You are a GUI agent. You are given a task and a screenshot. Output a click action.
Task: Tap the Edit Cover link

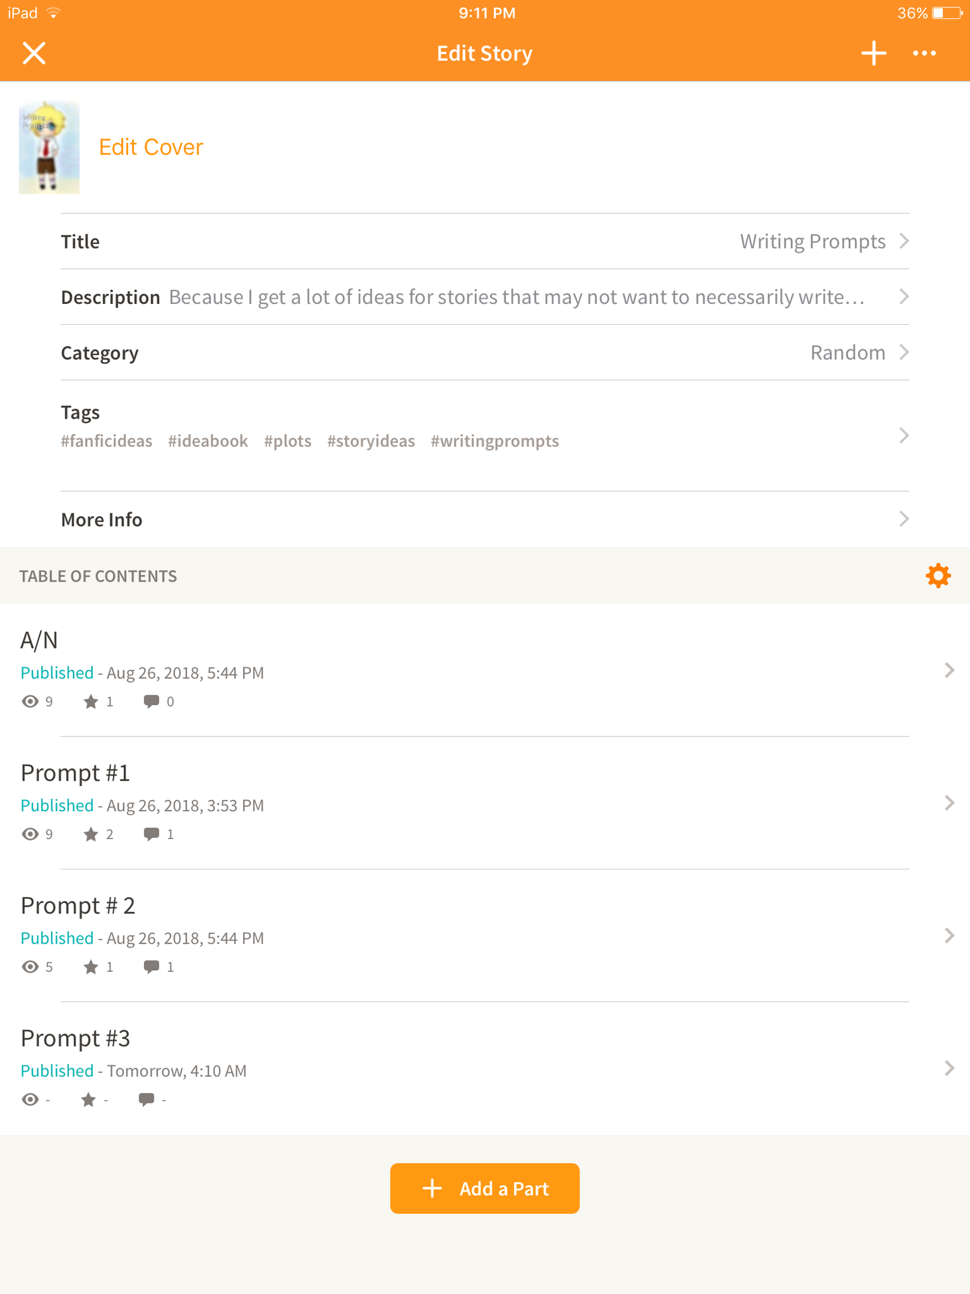(x=151, y=147)
